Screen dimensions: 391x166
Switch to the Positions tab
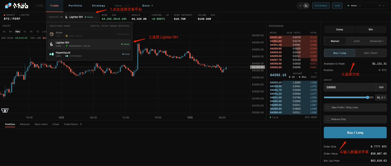(10, 124)
